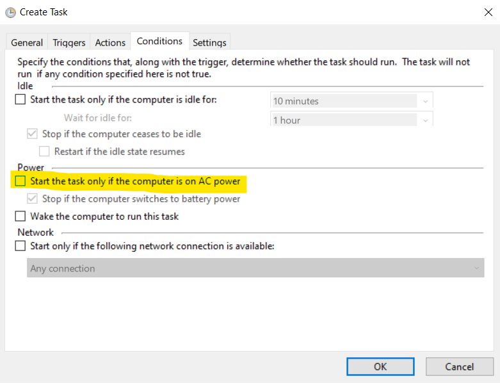
Task: Toggle stop if computer ceases to be idle
Action: 33,134
